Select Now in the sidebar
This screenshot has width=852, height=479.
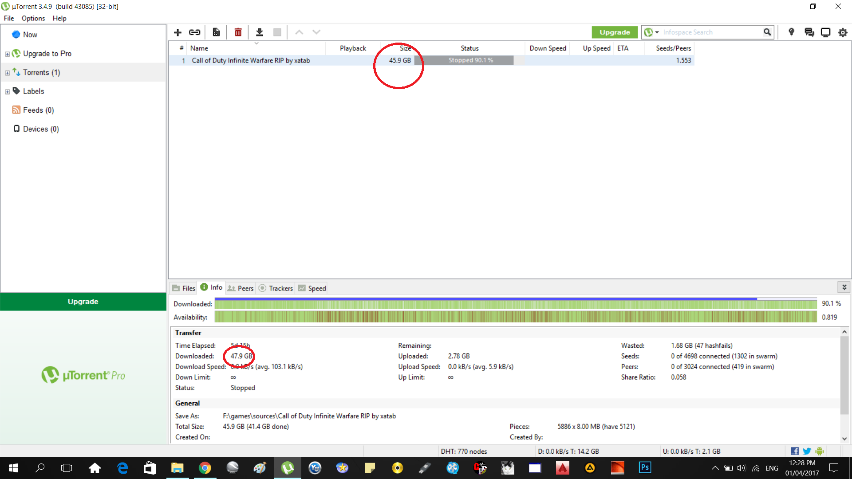click(x=30, y=35)
